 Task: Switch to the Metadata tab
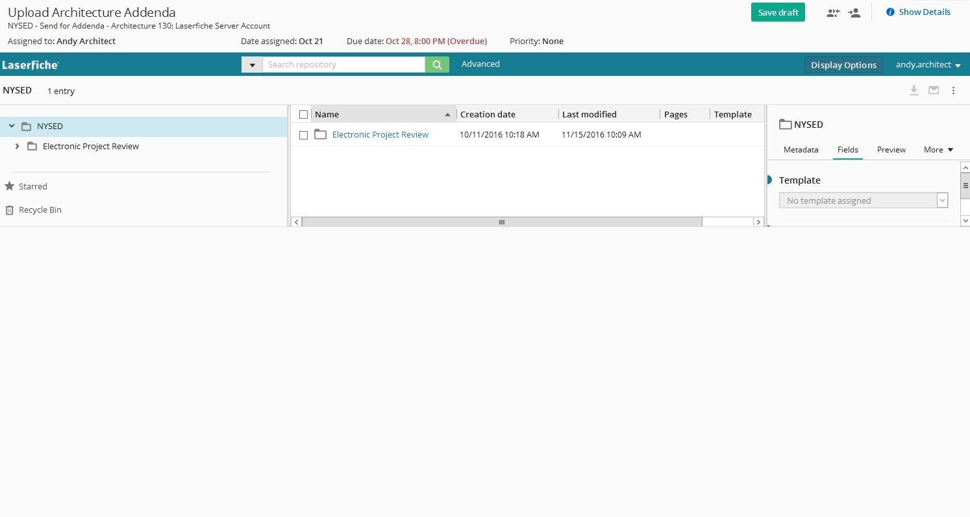point(801,150)
